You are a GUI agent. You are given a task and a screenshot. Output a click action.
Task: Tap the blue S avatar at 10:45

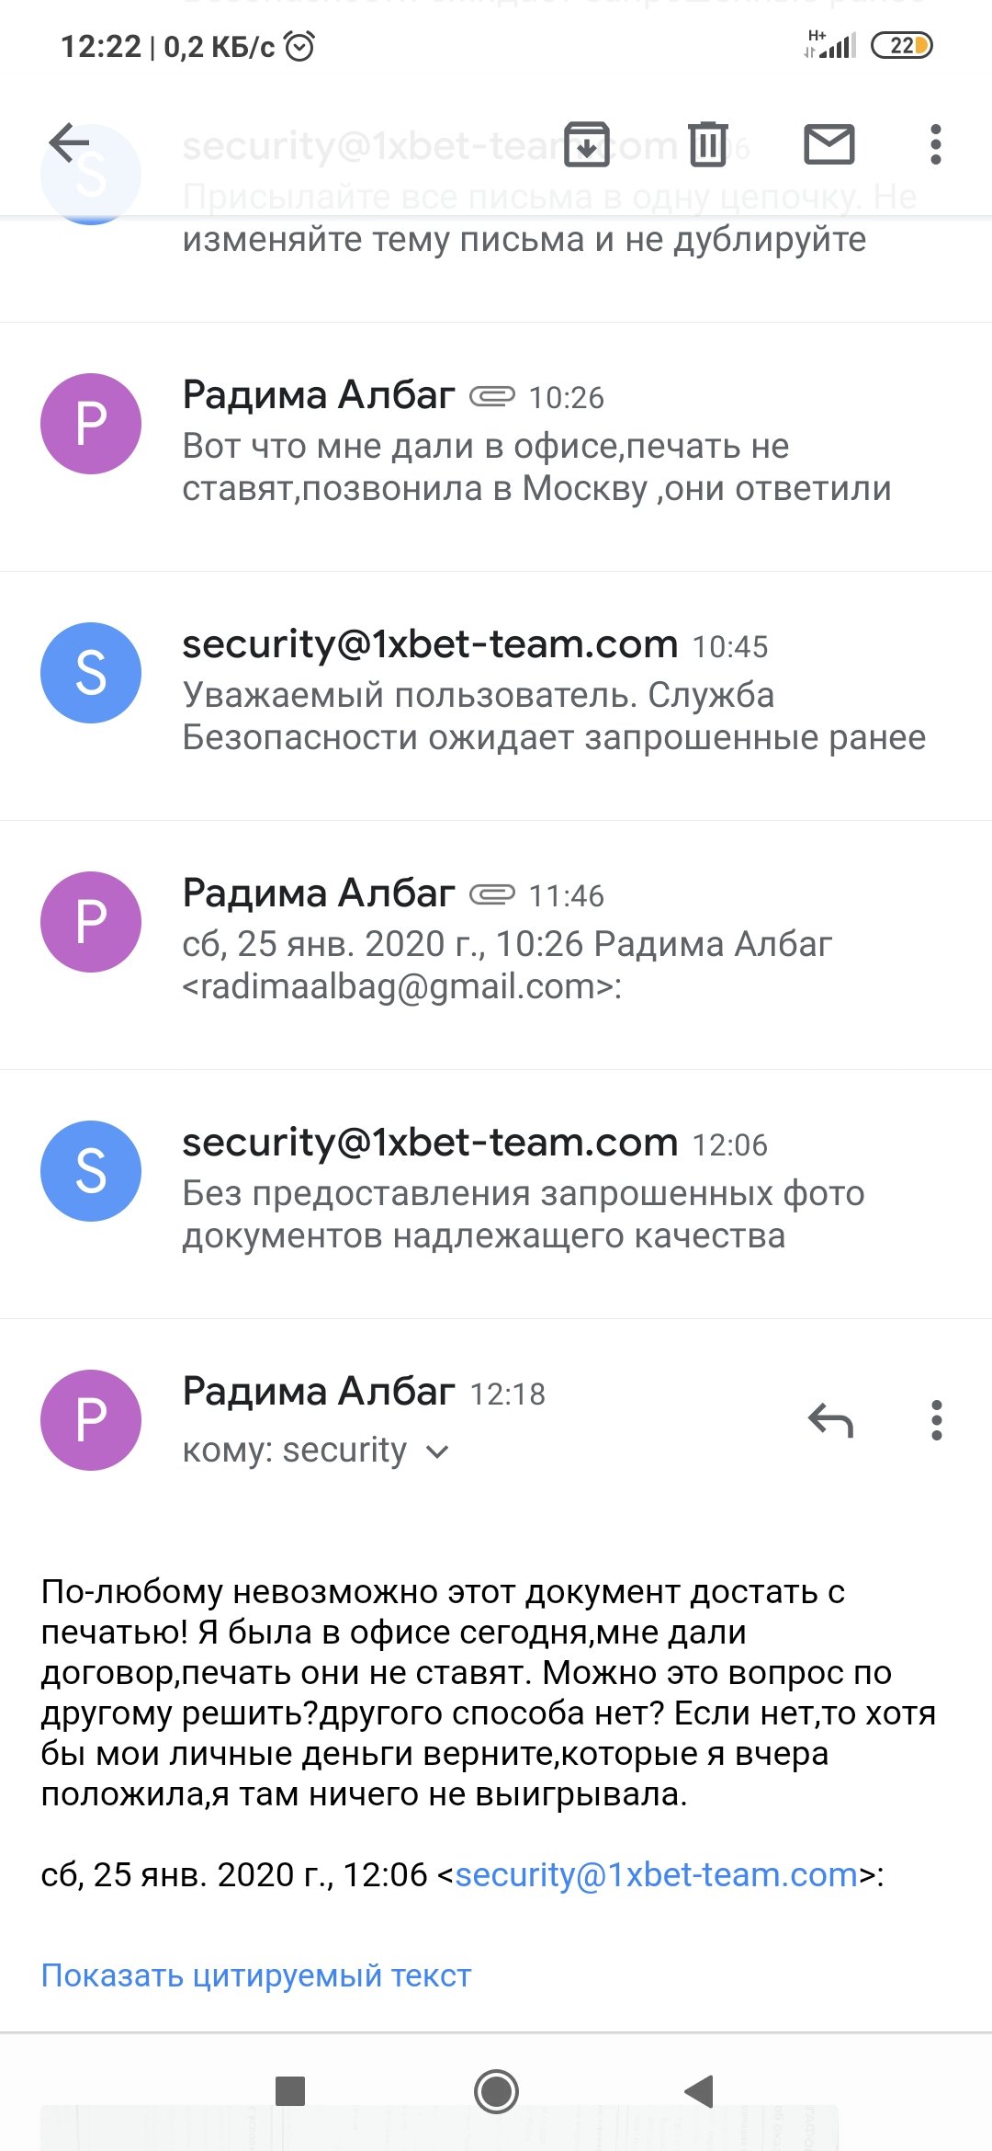click(x=91, y=673)
